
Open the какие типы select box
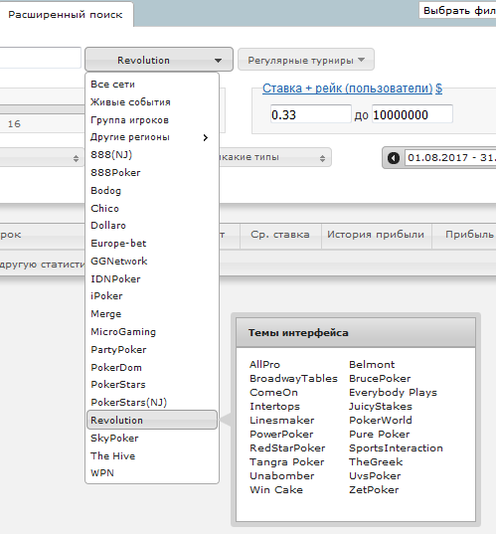click(x=275, y=157)
